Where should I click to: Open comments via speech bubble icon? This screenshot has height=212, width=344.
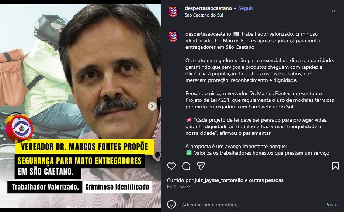point(186,166)
